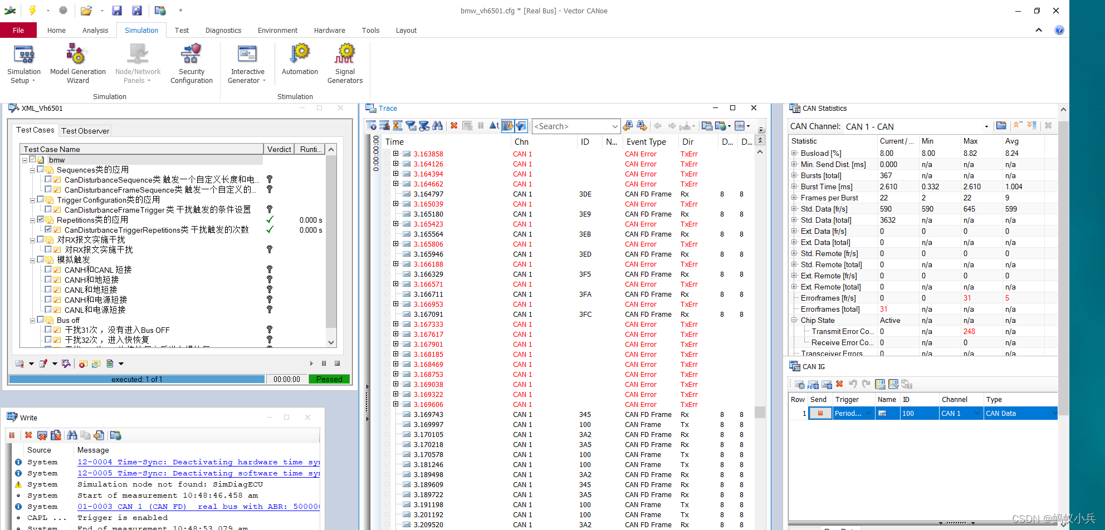The height and width of the screenshot is (530, 1105).
Task: Open Automation tool
Action: pos(300,60)
